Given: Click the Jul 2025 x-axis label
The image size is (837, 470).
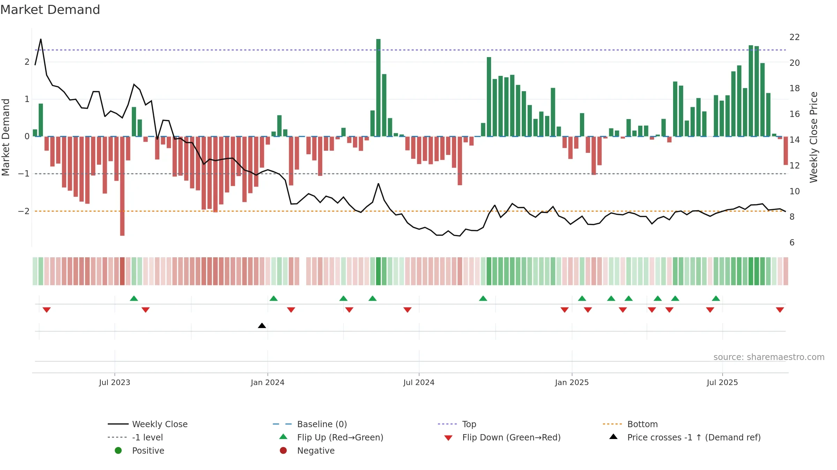Looking at the screenshot, I should click(722, 383).
